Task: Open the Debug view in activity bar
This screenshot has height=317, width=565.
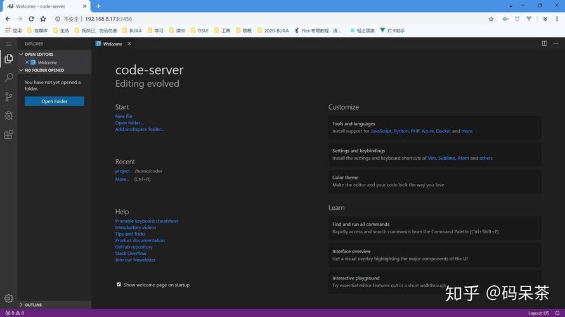Action: (9, 115)
